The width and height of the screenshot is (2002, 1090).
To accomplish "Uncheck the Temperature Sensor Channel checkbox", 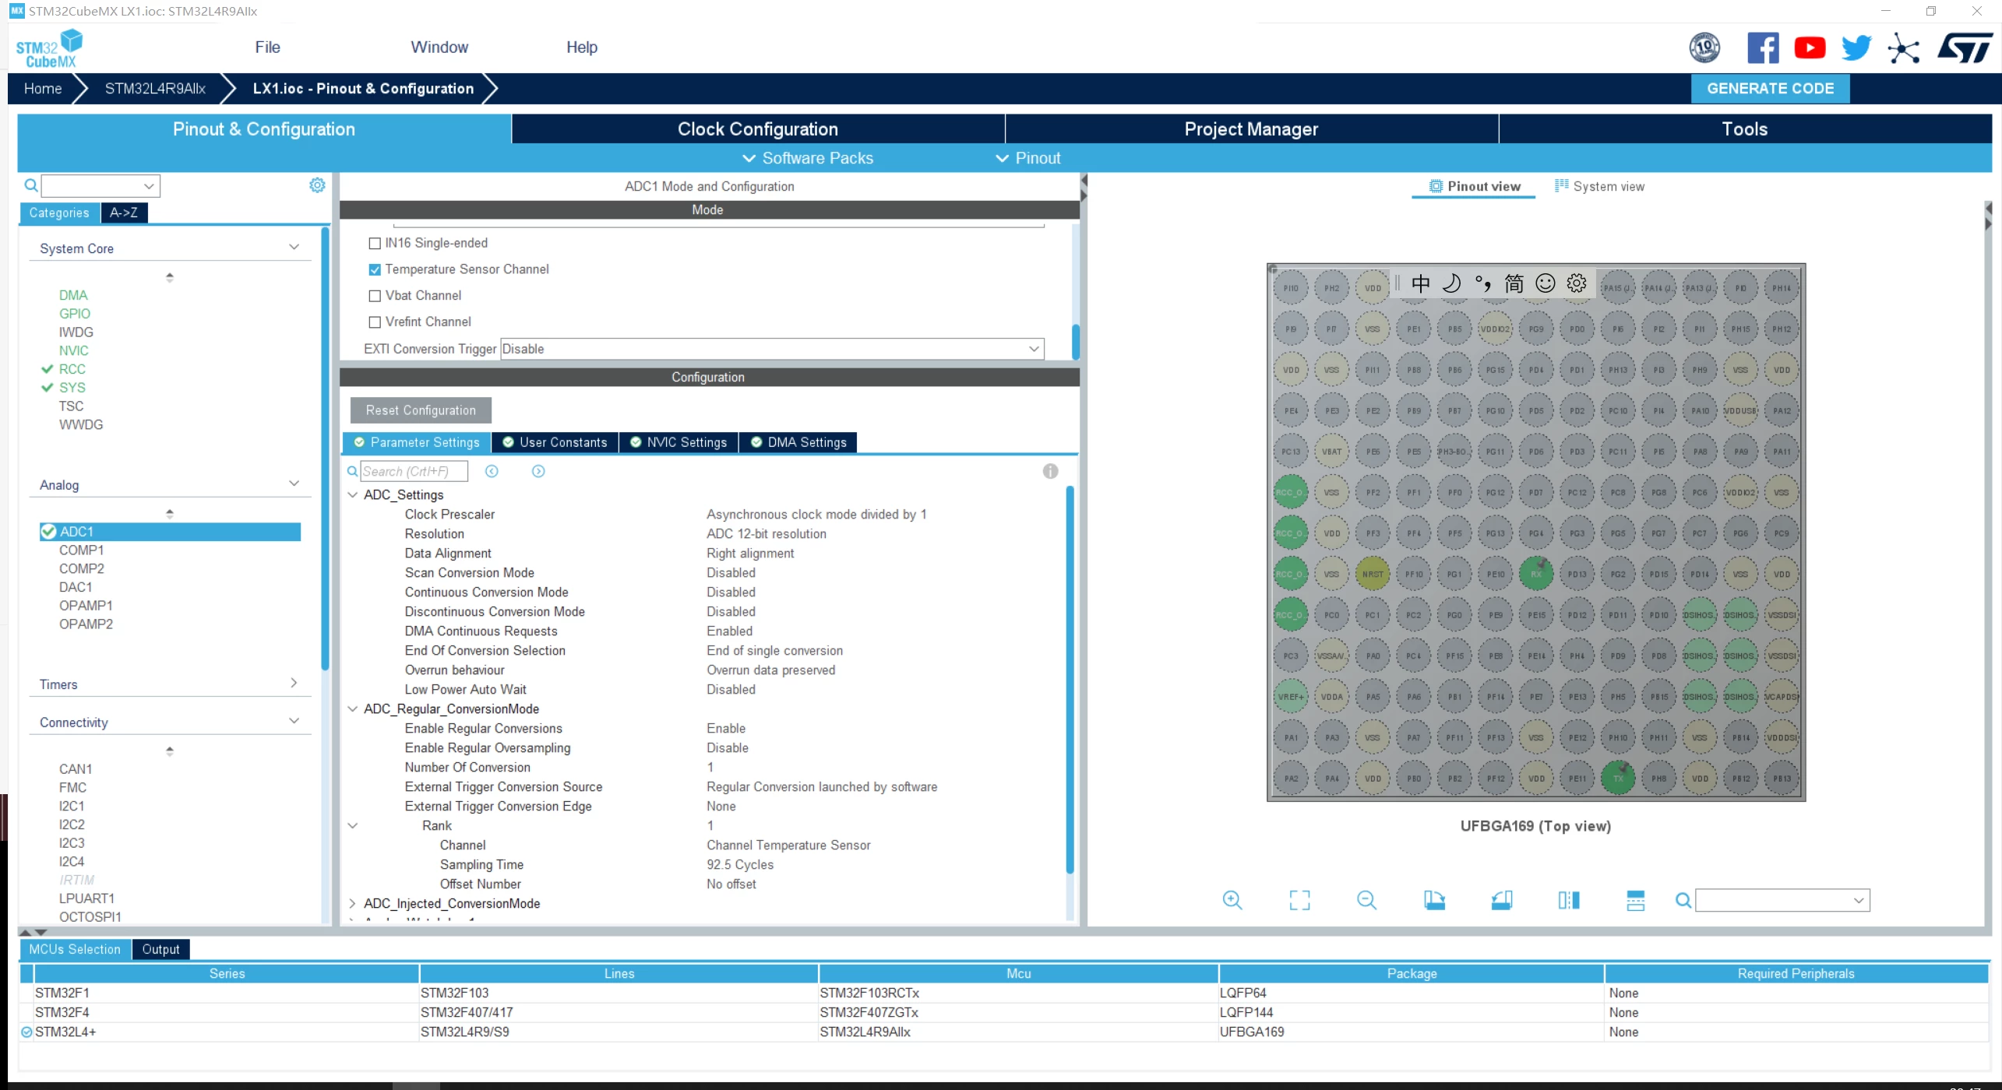I will click(x=375, y=269).
